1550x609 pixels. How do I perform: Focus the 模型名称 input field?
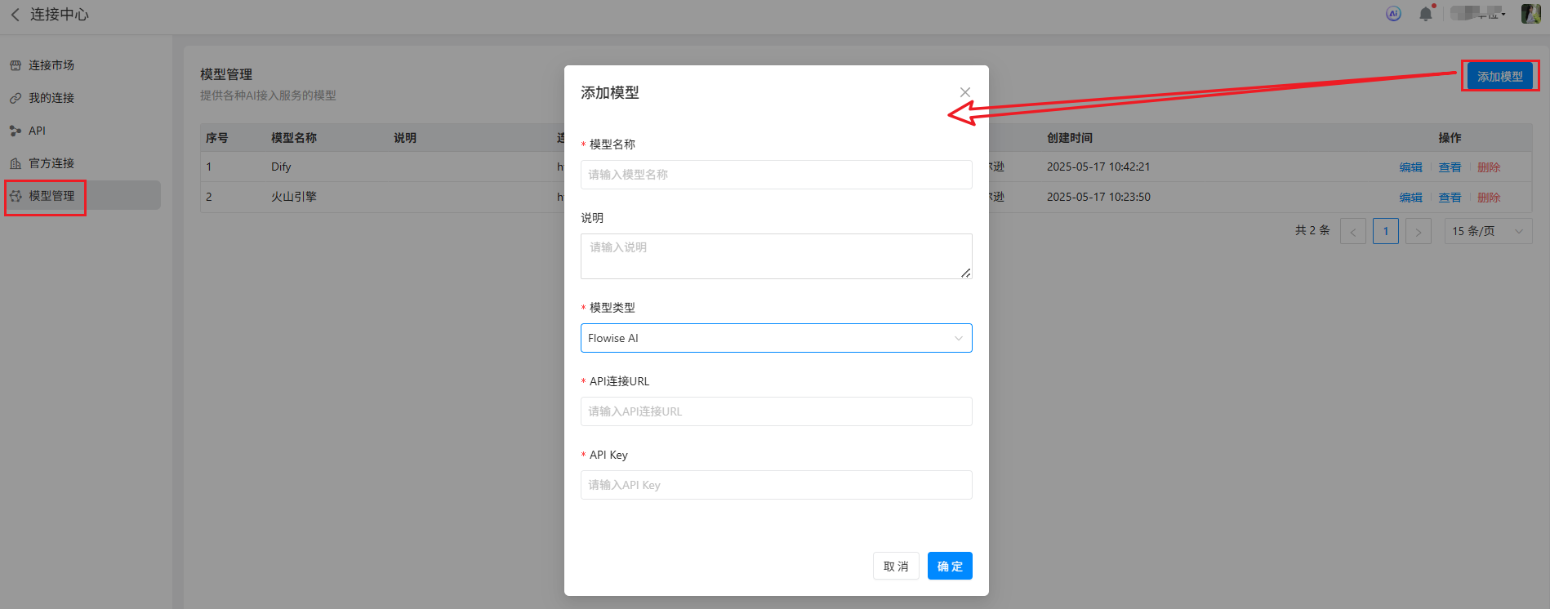(776, 175)
